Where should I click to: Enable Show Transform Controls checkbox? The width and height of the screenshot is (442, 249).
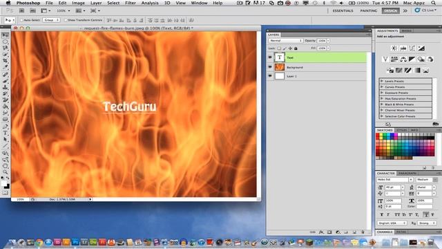pyautogui.click(x=66, y=20)
